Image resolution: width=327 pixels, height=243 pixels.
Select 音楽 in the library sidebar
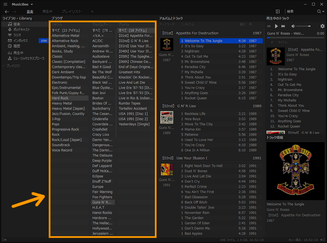[x=25, y=24]
